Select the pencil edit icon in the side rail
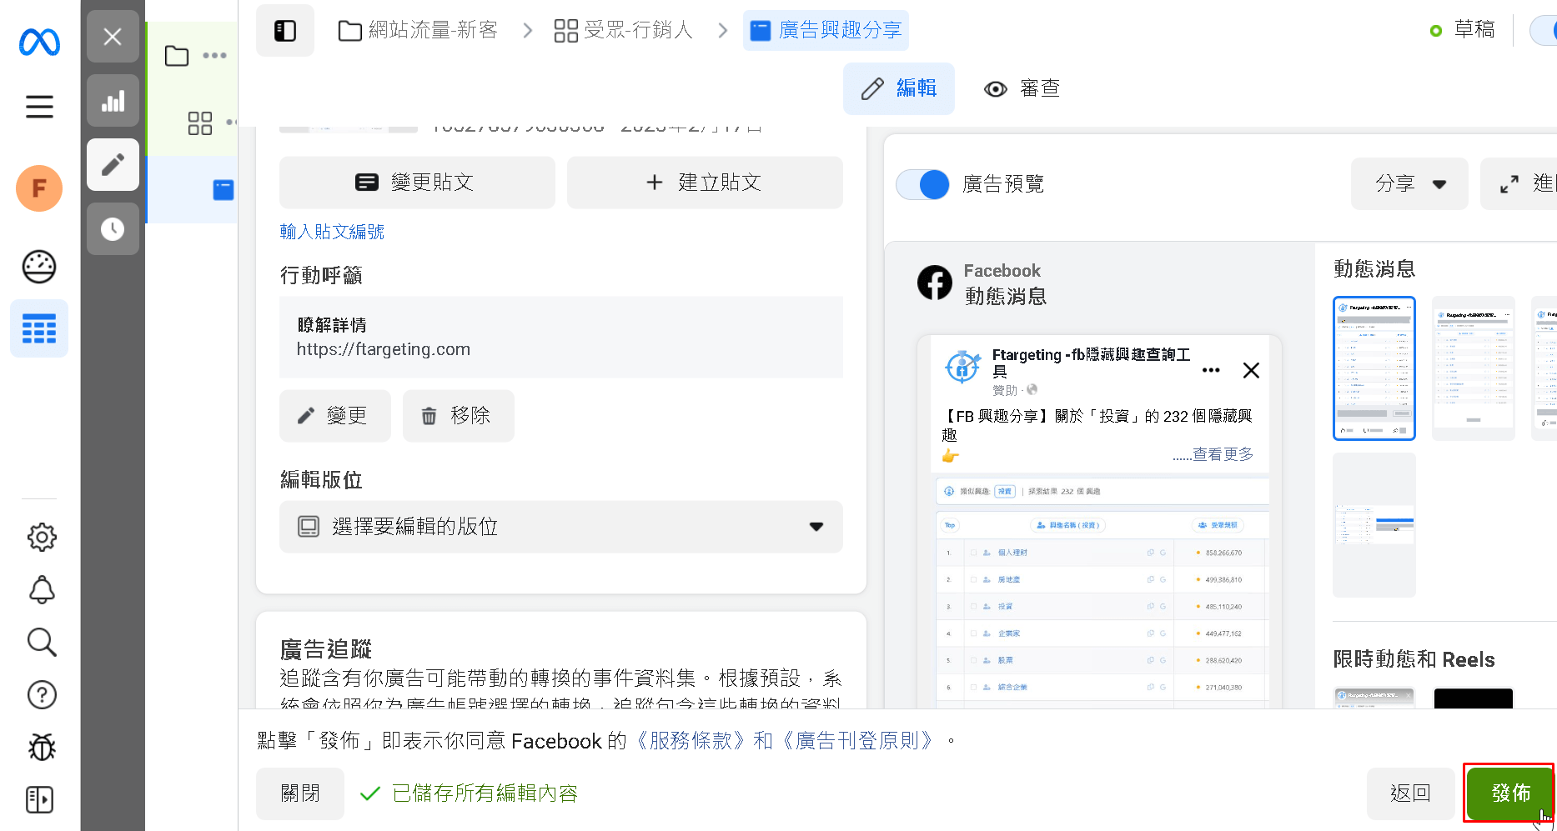 [x=113, y=165]
